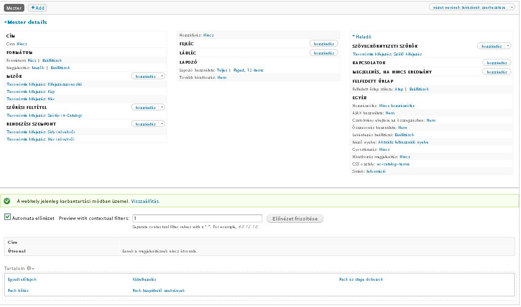Screen dimensions: 521x307
Task: Add a relationship via Kapcsolatok hozzáadás
Action: (x=497, y=63)
